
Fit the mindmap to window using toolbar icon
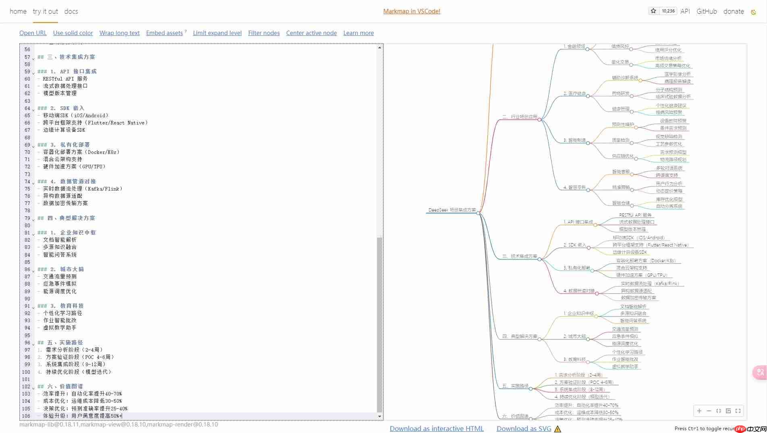[x=719, y=411]
